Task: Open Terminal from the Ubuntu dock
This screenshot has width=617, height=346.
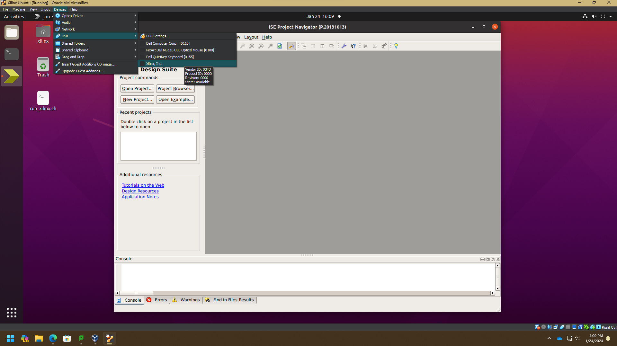Action: point(12,54)
